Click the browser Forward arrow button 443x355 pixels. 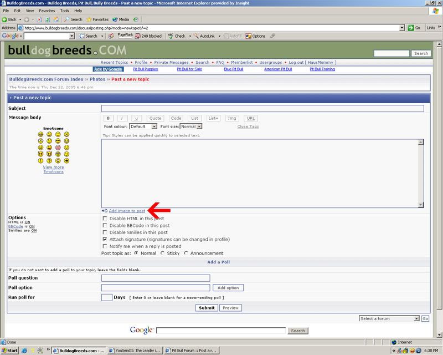tap(27, 19)
